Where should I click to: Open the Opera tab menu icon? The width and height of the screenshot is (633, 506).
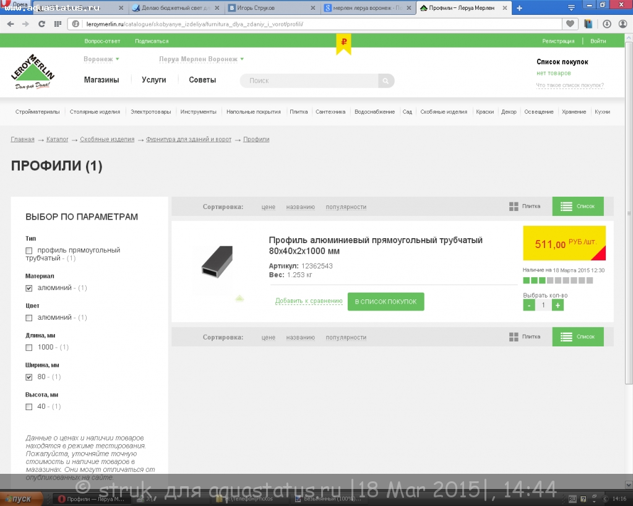[571, 8]
